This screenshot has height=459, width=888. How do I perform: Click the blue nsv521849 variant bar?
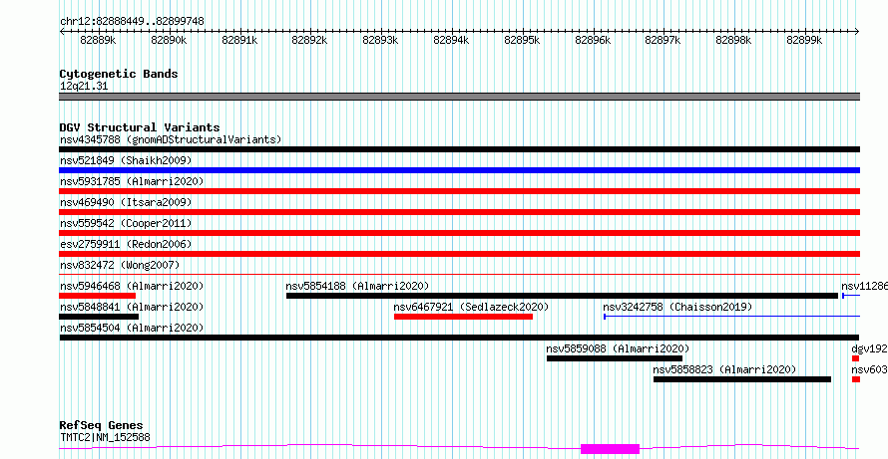pos(459,170)
